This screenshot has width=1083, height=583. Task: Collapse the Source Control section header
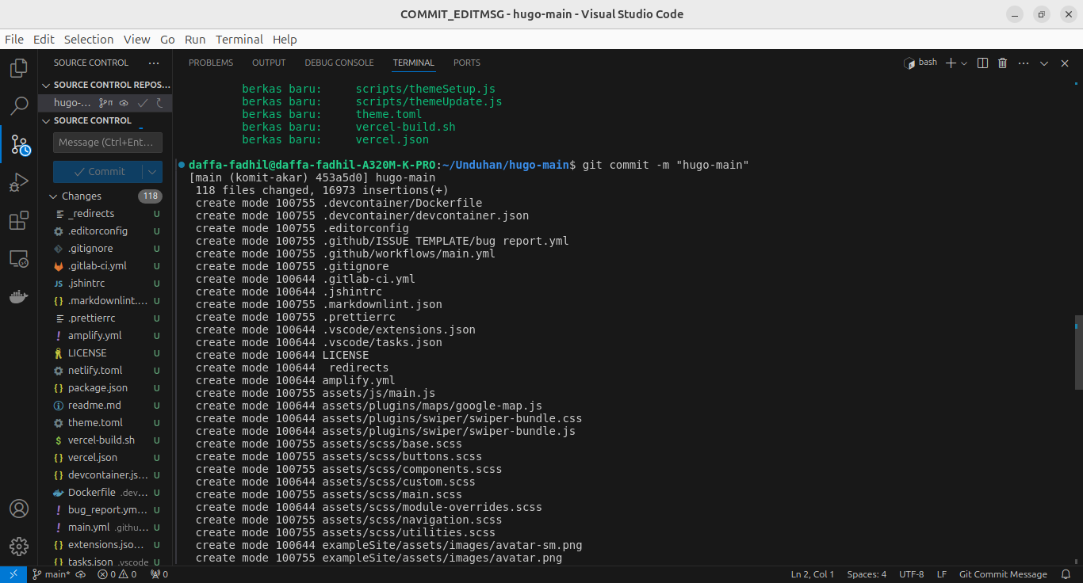pyautogui.click(x=105, y=120)
